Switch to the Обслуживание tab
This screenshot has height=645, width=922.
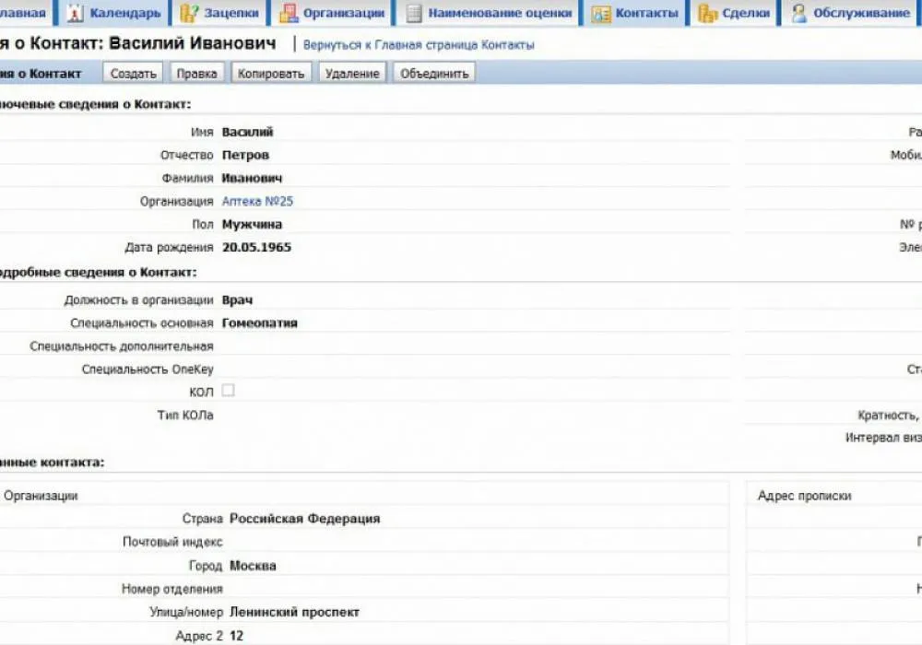click(x=850, y=12)
